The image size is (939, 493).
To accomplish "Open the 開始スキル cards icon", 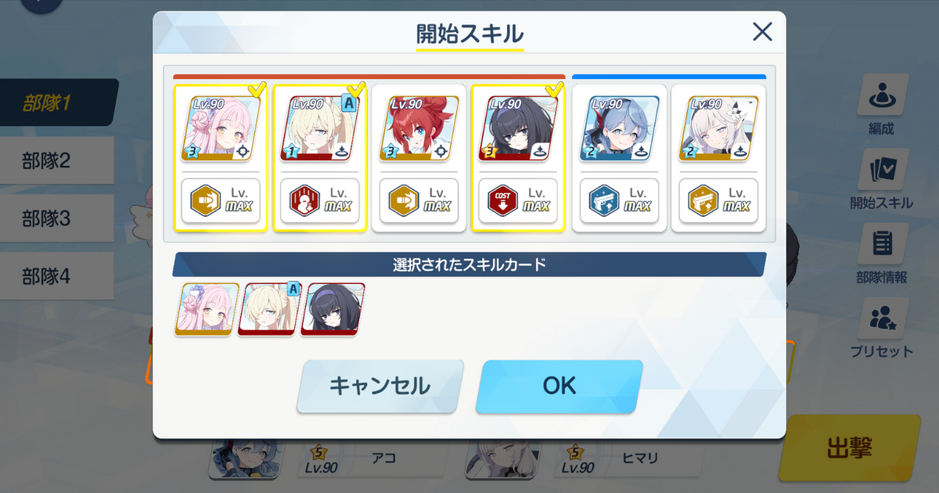I will 883,170.
